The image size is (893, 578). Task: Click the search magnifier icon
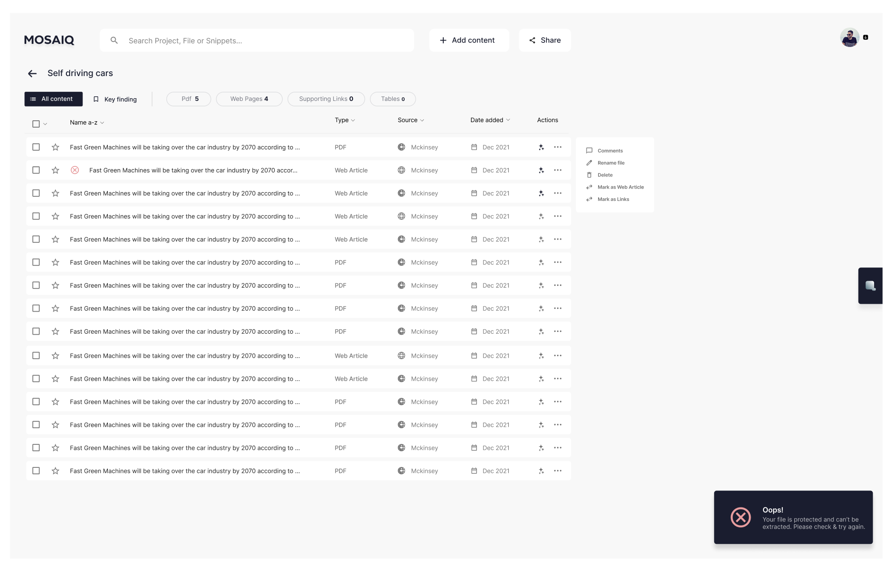pos(114,40)
